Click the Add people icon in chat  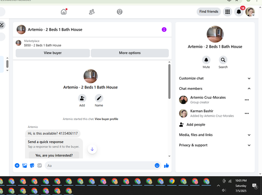click(82, 98)
